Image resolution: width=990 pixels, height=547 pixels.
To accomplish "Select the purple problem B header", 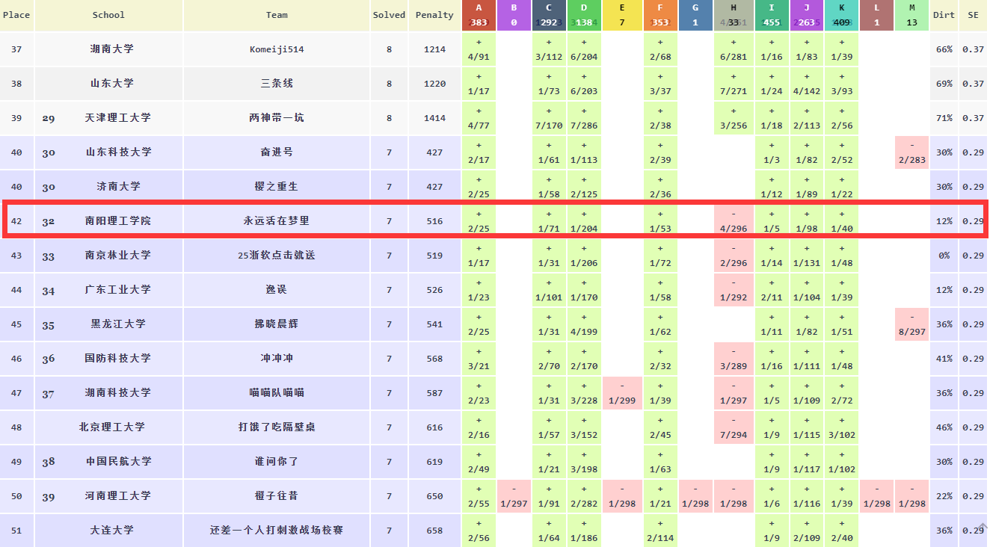I will [x=514, y=15].
